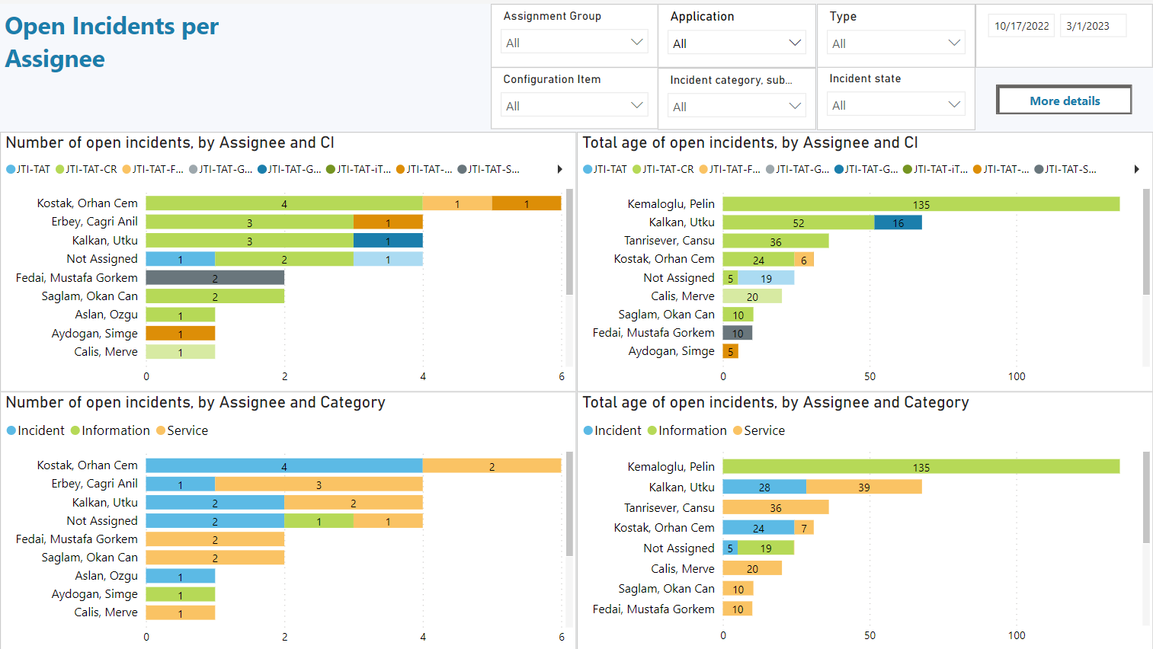Open the Incident state dropdown
The image size is (1153, 649).
coord(896,104)
